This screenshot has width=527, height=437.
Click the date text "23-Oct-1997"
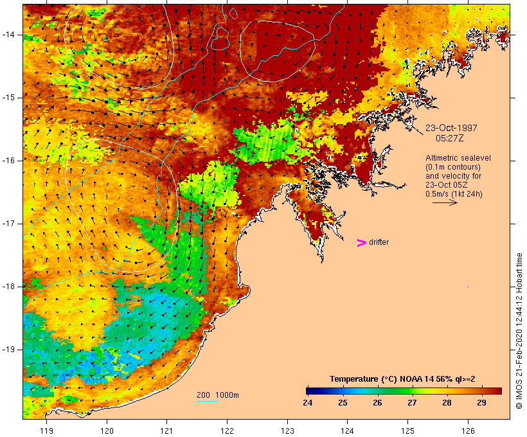click(451, 128)
